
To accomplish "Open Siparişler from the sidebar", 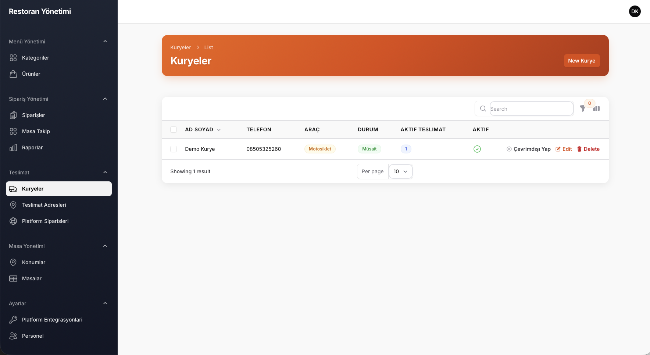I will click(33, 115).
